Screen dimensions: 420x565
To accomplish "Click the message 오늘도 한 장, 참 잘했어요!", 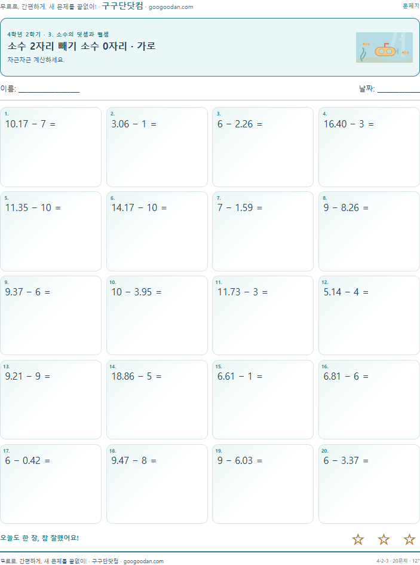I will pyautogui.click(x=39, y=538).
